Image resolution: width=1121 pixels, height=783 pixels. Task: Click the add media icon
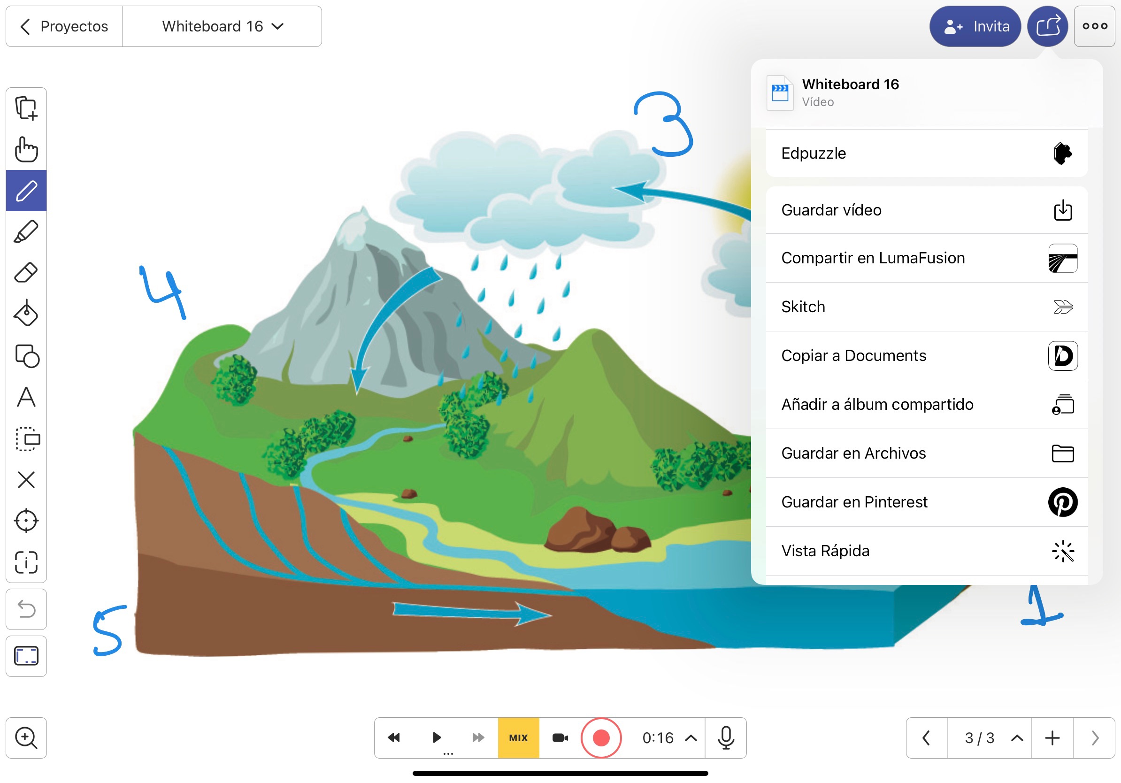click(x=26, y=108)
